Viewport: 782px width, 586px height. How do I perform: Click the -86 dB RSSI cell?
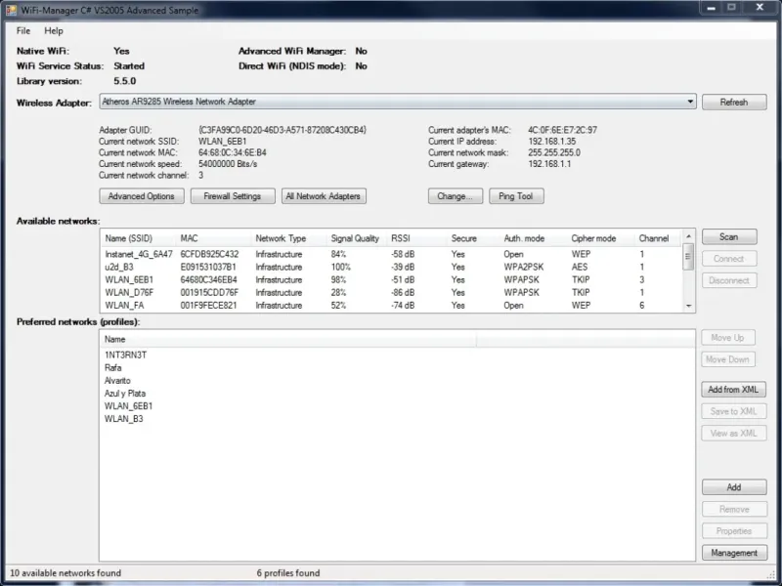[x=403, y=292]
